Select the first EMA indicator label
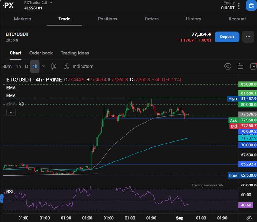 [x=11, y=88]
